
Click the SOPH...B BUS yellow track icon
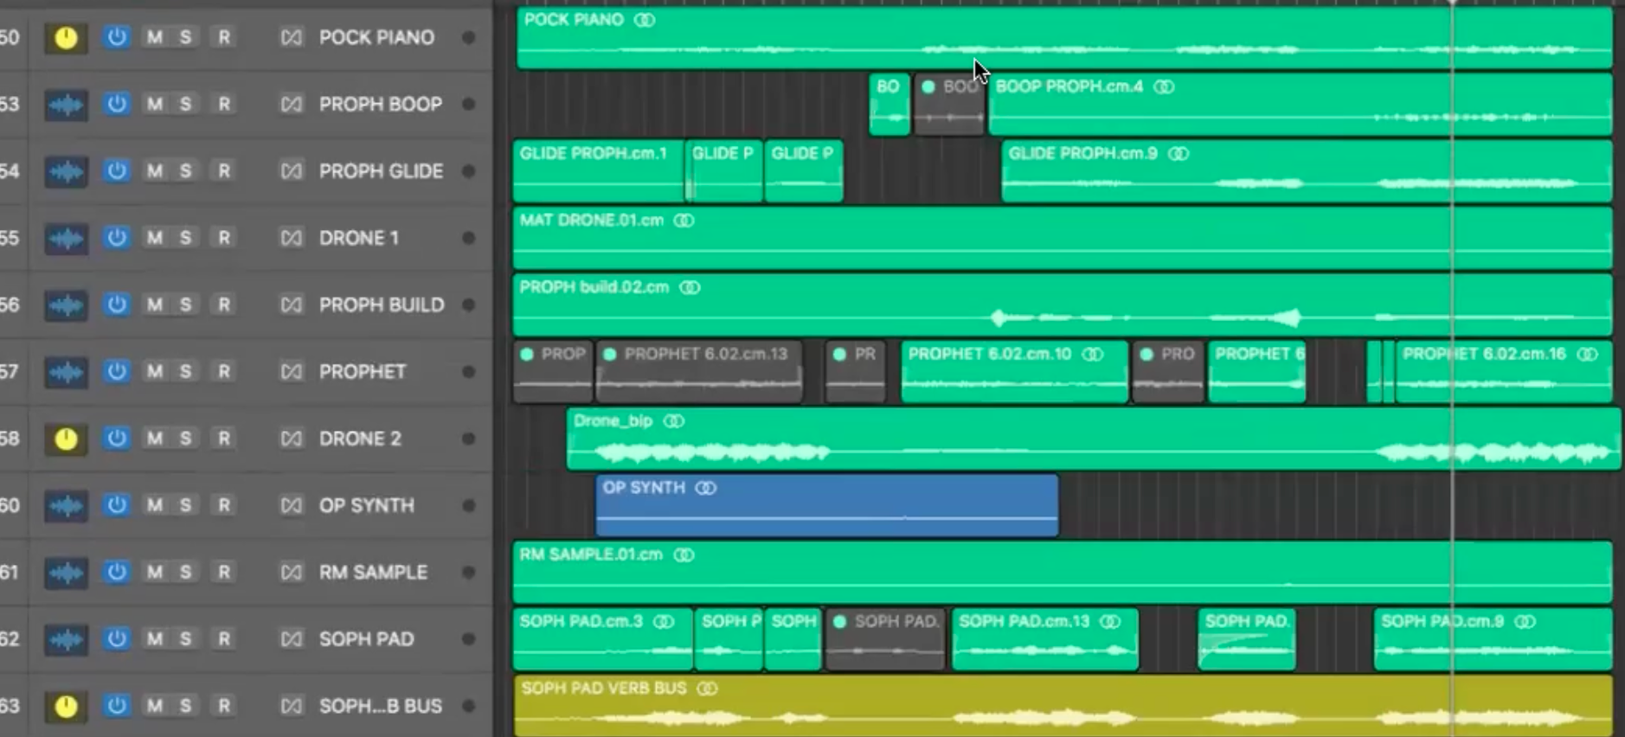tap(66, 706)
